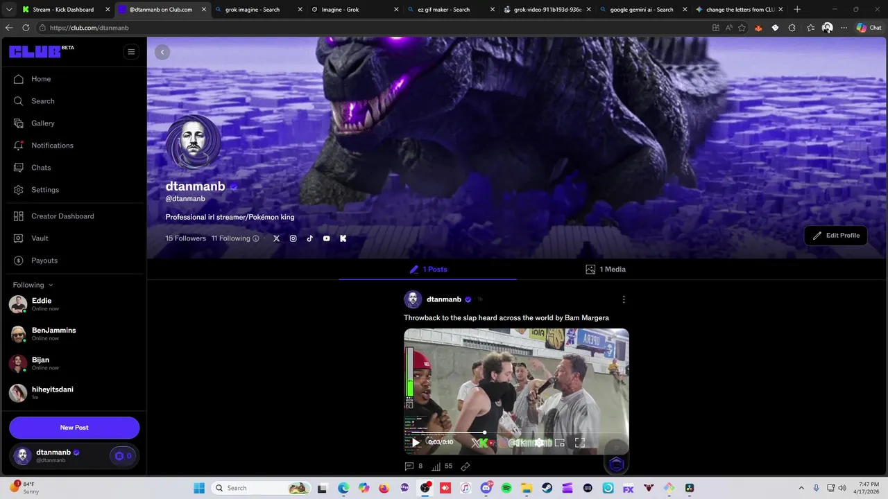Play the Bam Margera video
This screenshot has height=499, width=888.
[416, 442]
